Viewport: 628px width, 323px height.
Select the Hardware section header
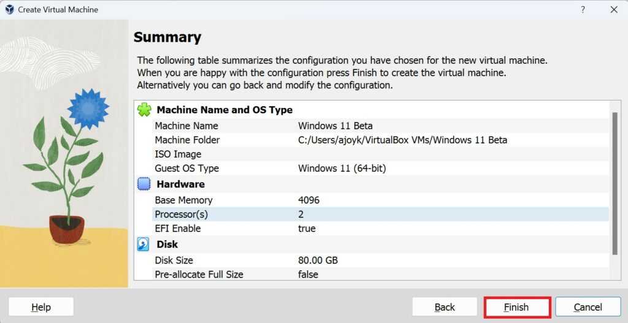coord(180,184)
